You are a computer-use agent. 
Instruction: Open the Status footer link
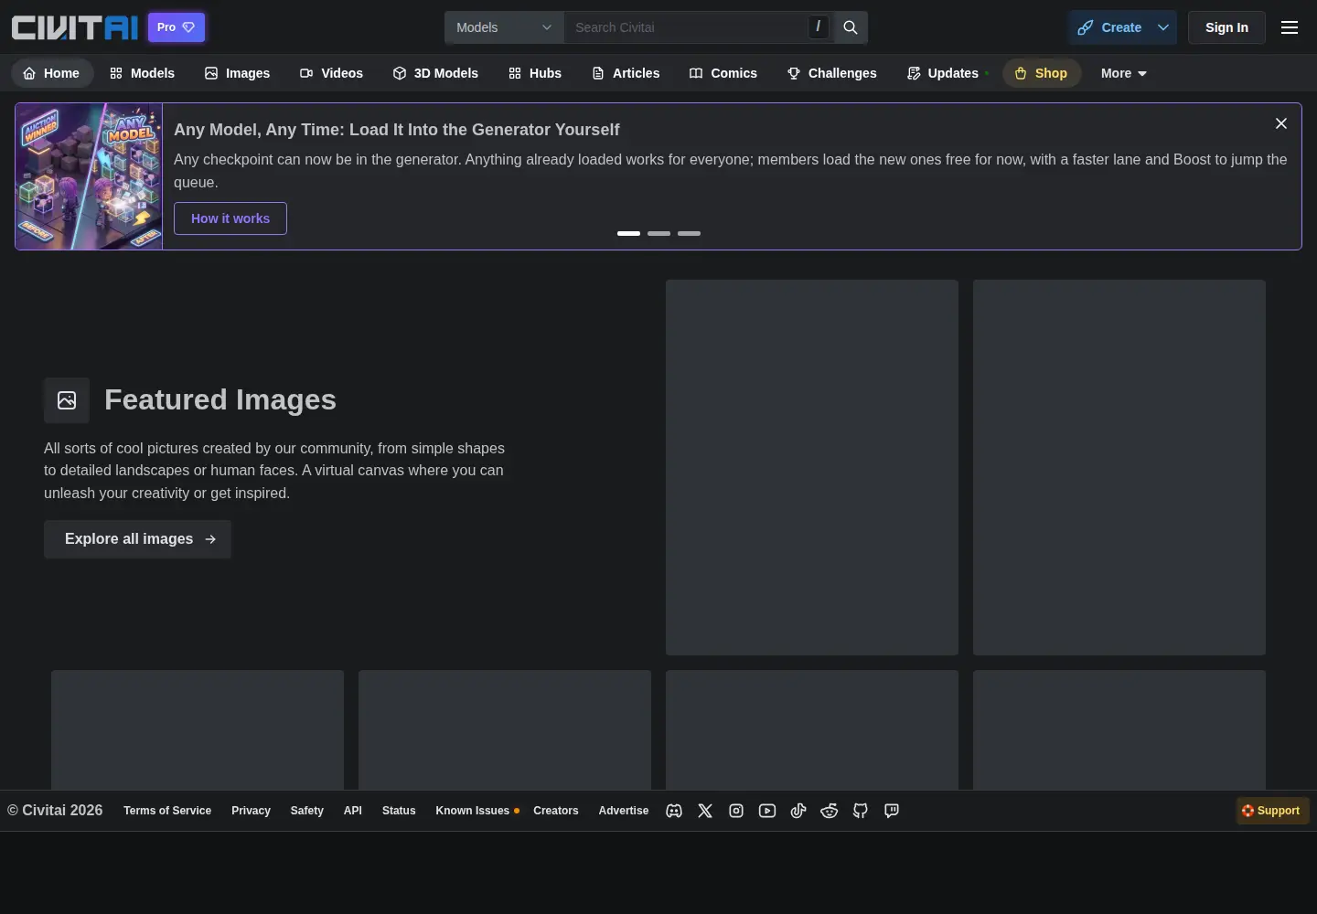pos(399,811)
